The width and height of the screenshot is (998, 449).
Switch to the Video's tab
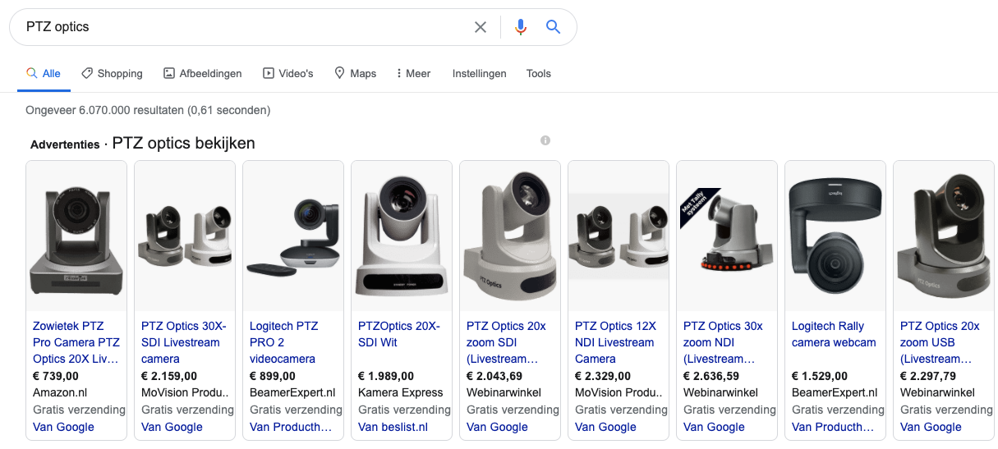click(288, 73)
